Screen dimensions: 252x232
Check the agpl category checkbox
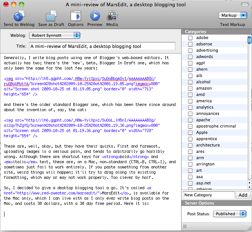pyautogui.click(x=190, y=63)
